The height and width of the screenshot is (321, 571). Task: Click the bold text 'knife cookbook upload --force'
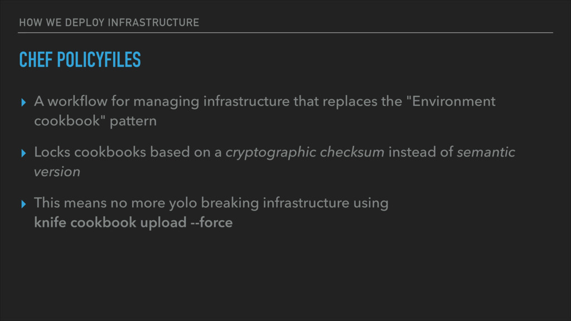coord(133,222)
